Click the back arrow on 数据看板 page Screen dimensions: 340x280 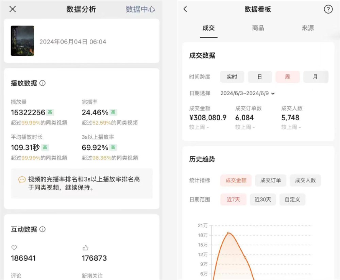click(185, 9)
